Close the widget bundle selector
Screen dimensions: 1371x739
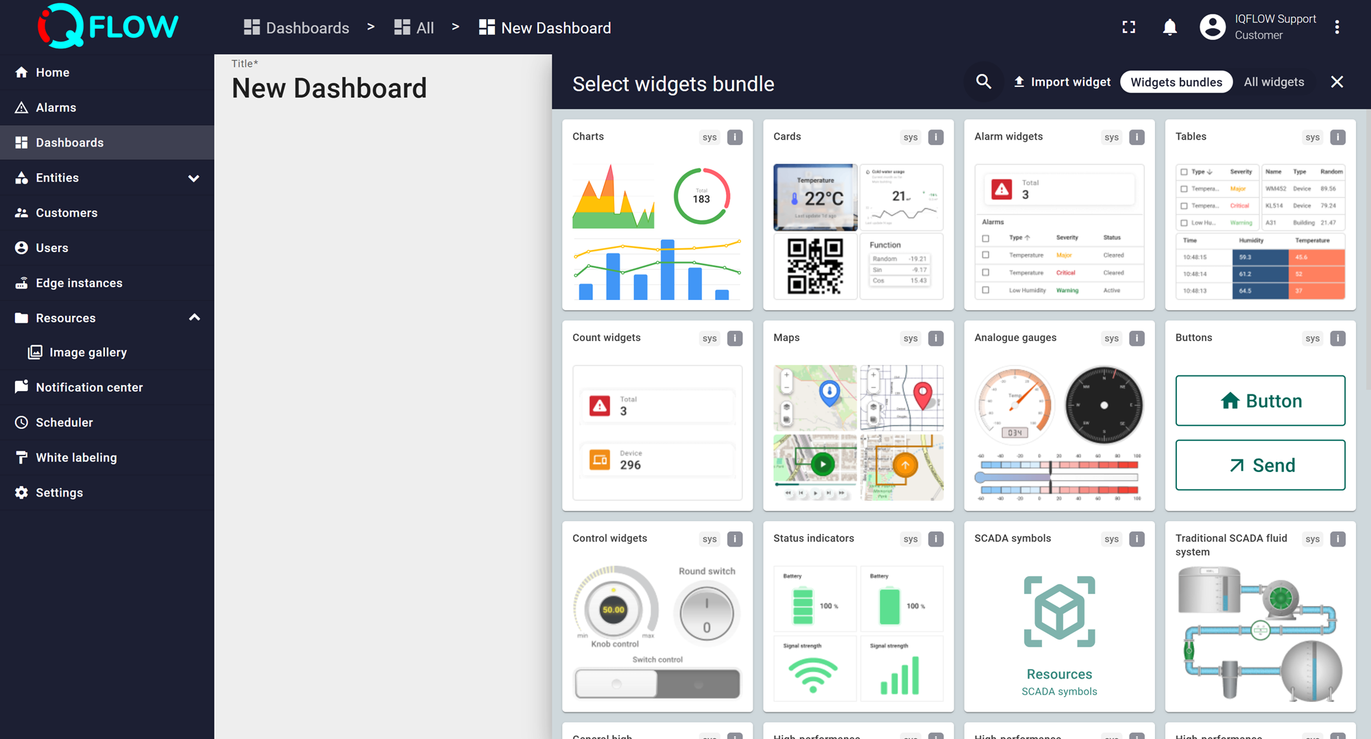click(1337, 82)
